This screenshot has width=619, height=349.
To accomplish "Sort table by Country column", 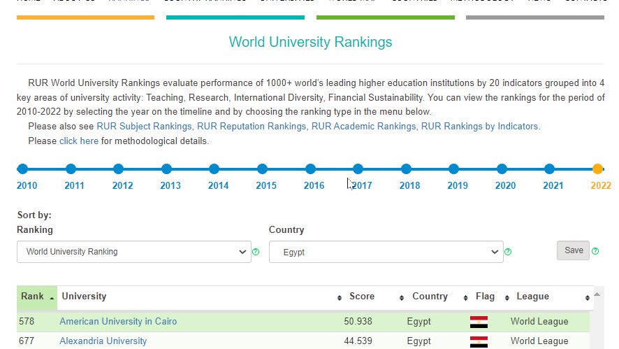I will (x=439, y=297).
